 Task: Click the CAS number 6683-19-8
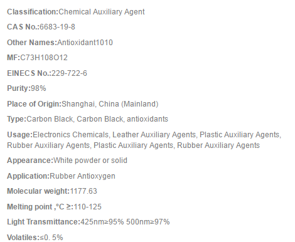coord(57,27)
